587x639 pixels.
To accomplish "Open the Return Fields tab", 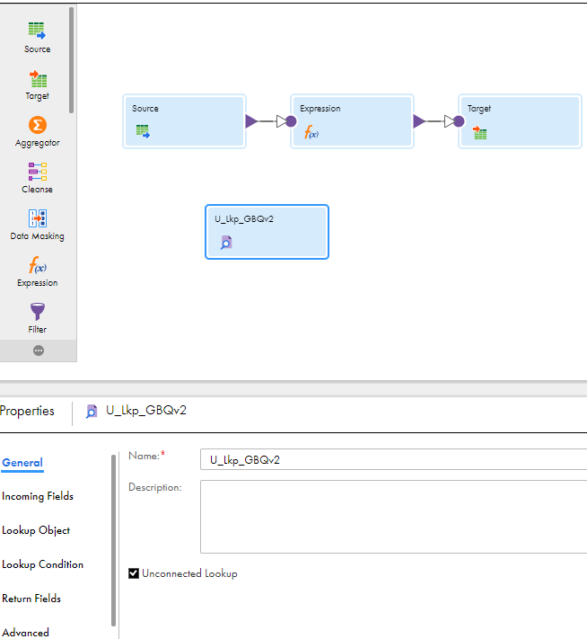I will pyautogui.click(x=31, y=599).
